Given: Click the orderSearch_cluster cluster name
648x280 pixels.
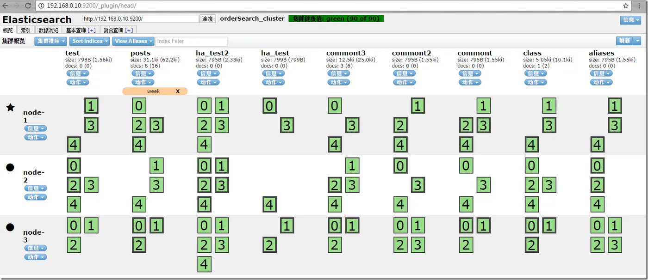Looking at the screenshot, I should pyautogui.click(x=252, y=19).
